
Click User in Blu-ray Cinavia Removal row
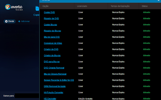(x=80, y=74)
